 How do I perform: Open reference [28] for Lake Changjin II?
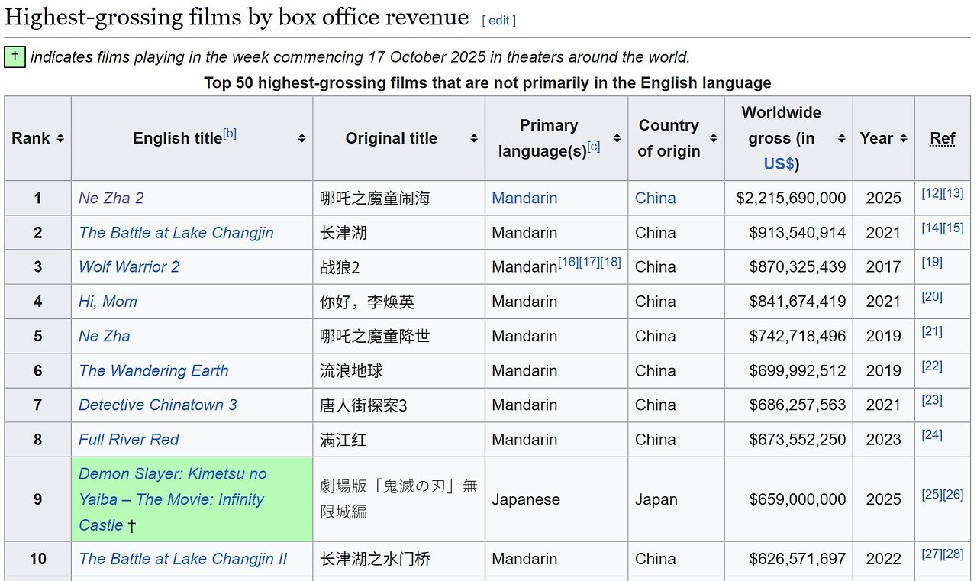point(953,554)
